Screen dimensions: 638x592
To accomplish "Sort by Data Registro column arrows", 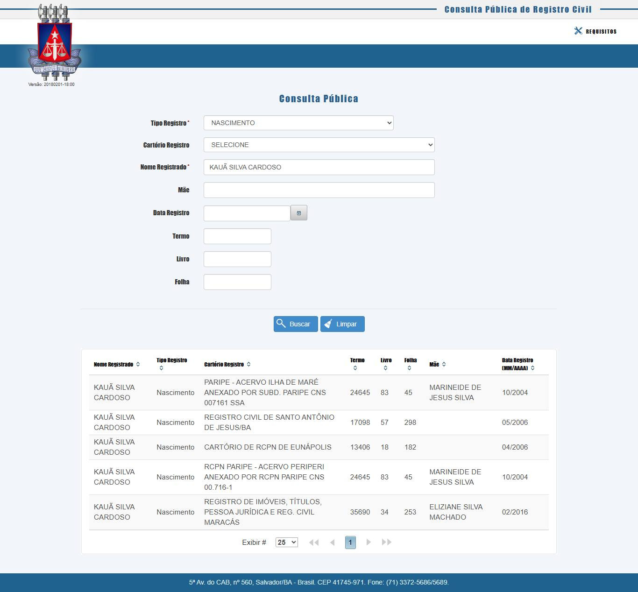I will (532, 368).
